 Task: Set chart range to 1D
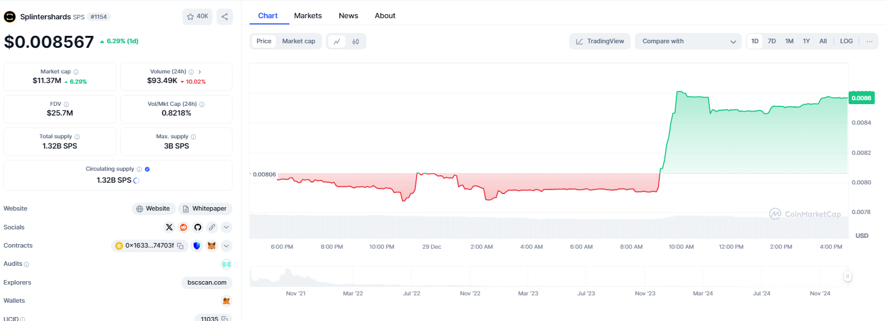[x=755, y=41]
